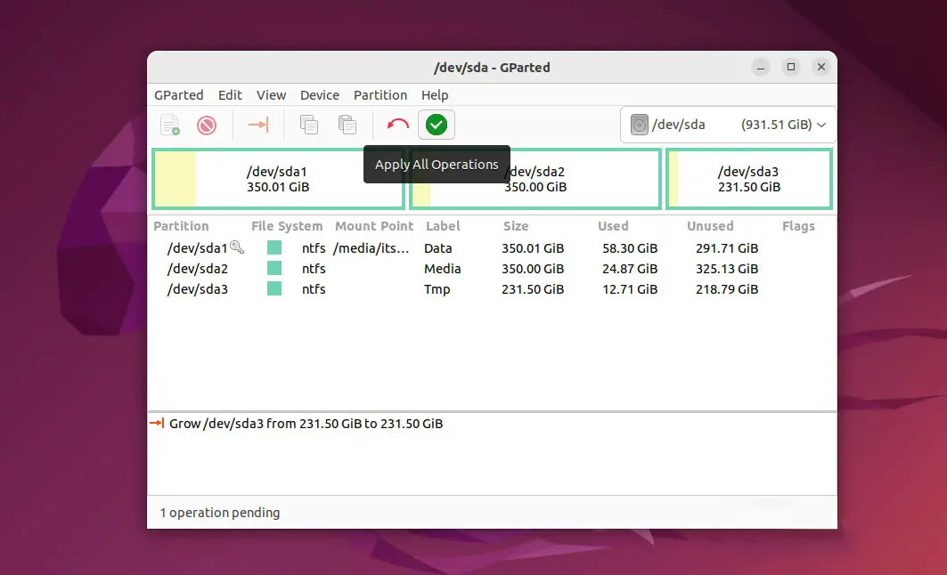Click the Resize/Move partition toolbar icon
Image resolution: width=947 pixels, height=575 pixels.
pos(258,126)
